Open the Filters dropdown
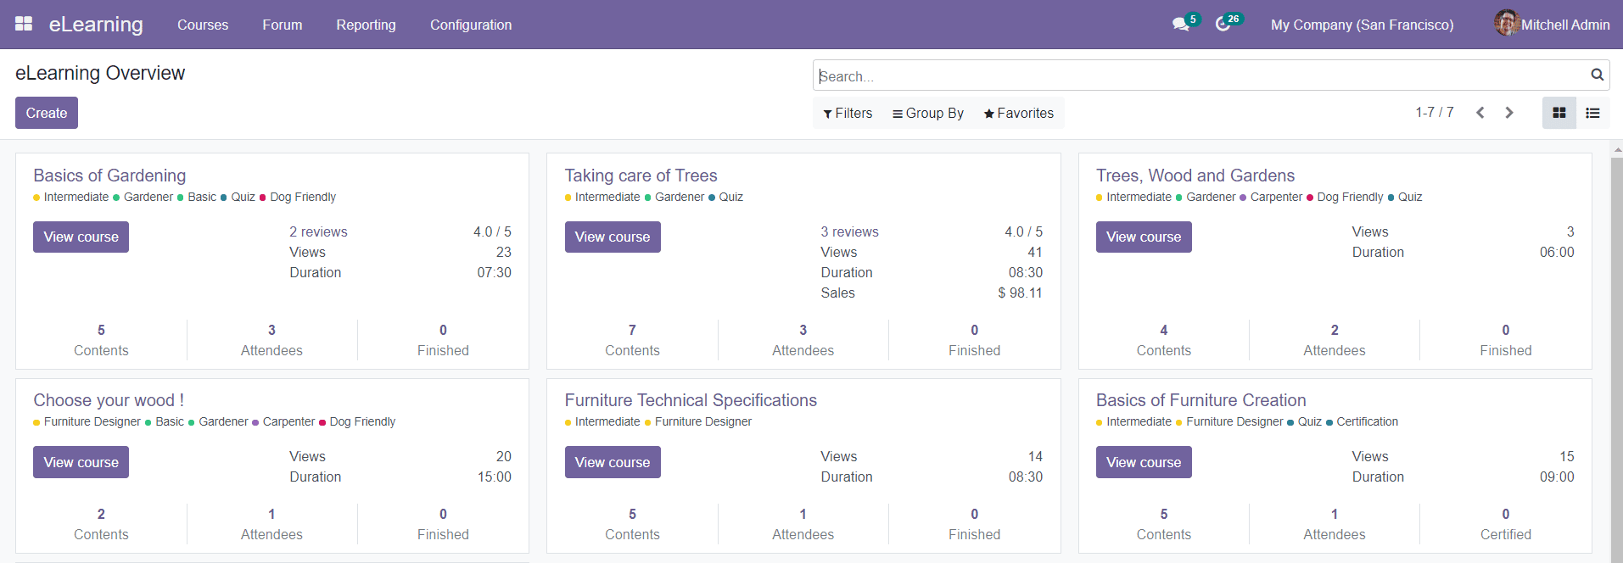 848,114
